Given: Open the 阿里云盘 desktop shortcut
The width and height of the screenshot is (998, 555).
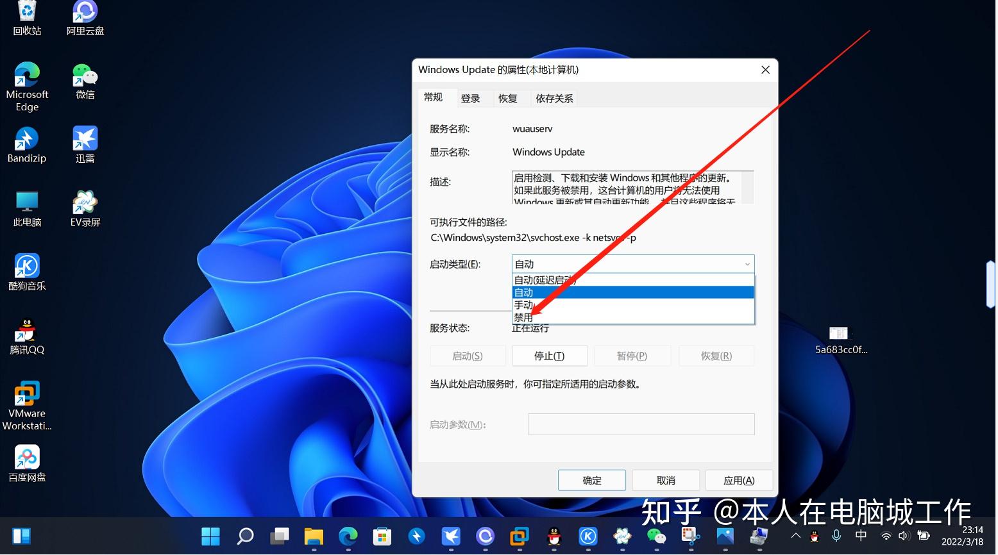Looking at the screenshot, I should pyautogui.click(x=85, y=18).
